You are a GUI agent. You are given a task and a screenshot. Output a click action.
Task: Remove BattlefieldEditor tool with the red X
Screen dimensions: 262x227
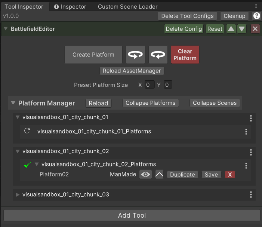(255, 29)
